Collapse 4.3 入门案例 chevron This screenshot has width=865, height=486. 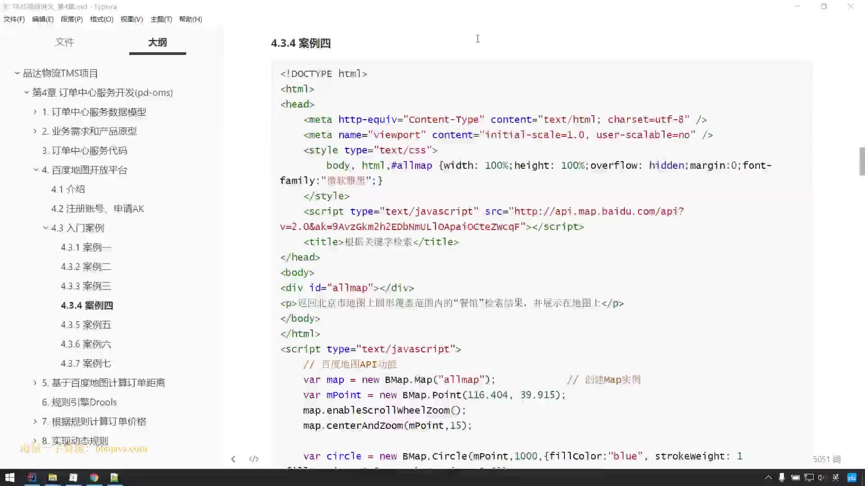pyautogui.click(x=46, y=228)
